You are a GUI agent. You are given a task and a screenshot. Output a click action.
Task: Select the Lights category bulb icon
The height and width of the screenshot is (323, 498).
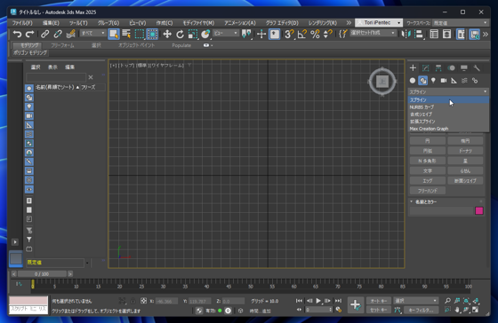(x=433, y=81)
